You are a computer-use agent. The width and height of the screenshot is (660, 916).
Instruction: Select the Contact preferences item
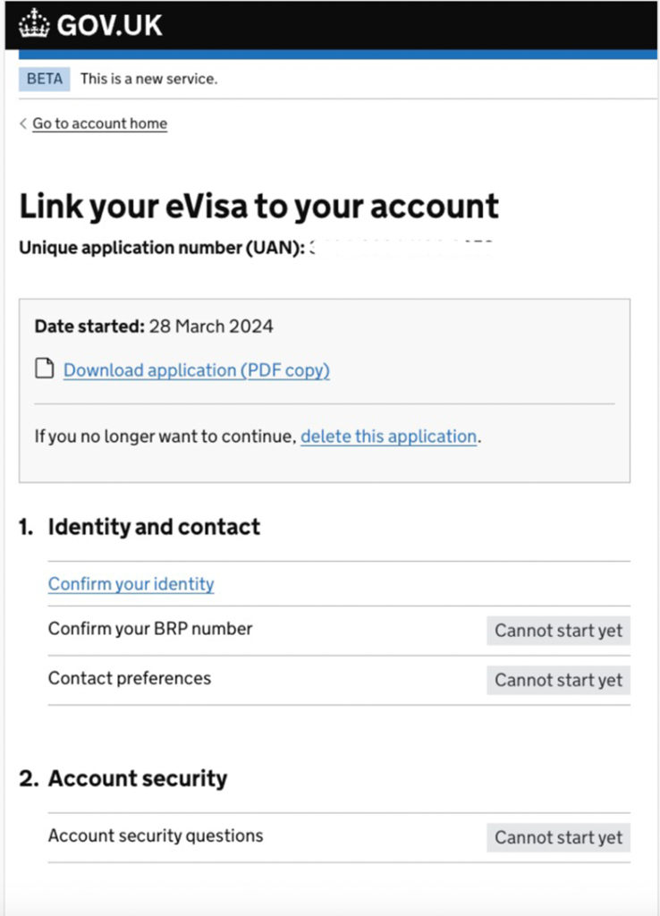130,678
